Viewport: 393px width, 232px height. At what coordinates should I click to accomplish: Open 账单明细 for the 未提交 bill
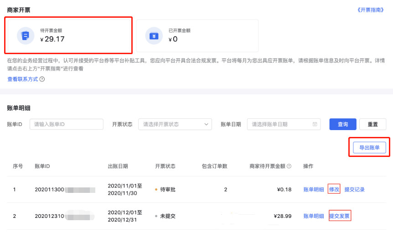click(x=314, y=216)
